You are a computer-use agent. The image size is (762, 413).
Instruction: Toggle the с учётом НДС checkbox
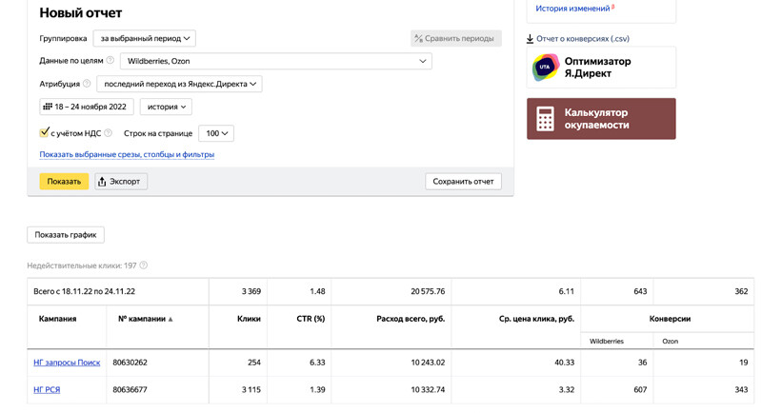click(x=44, y=132)
